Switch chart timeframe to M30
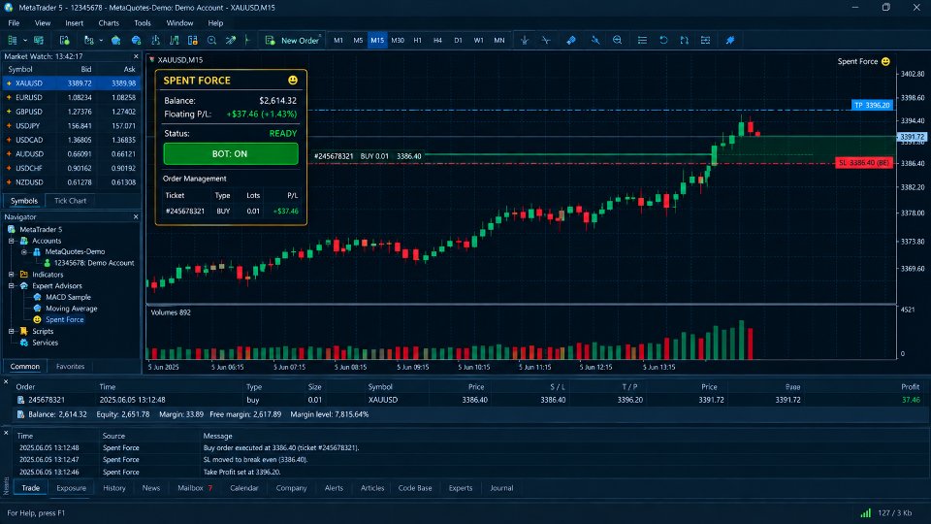This screenshot has height=524, width=931. point(398,41)
